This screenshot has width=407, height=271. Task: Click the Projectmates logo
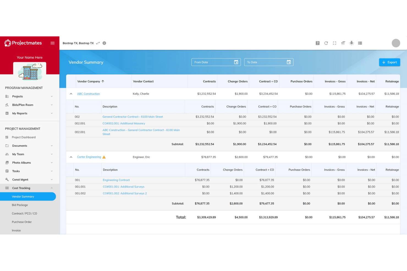[x=23, y=43]
